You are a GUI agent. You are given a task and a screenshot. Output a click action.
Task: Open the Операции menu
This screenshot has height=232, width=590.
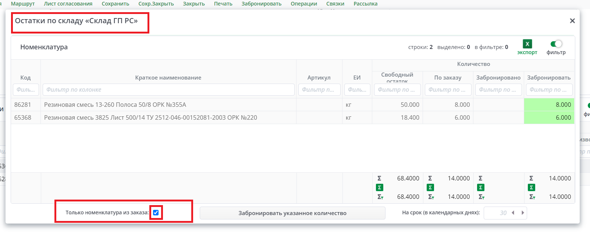click(303, 4)
